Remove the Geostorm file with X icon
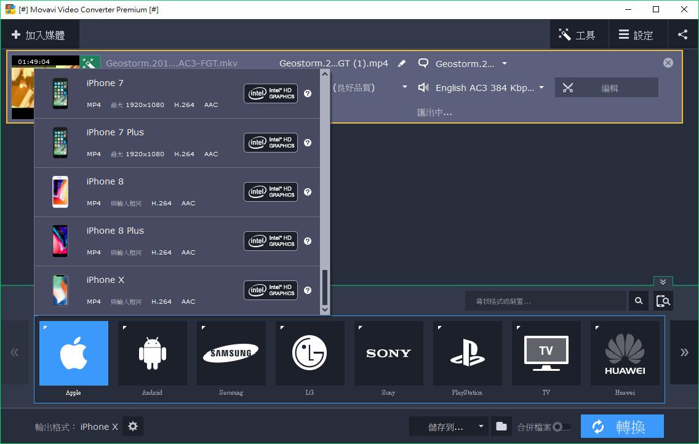Image resolution: width=699 pixels, height=444 pixels. tap(668, 63)
